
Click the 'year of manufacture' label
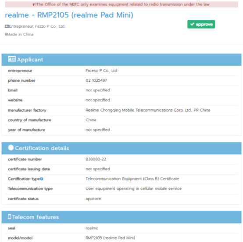point(26,130)
